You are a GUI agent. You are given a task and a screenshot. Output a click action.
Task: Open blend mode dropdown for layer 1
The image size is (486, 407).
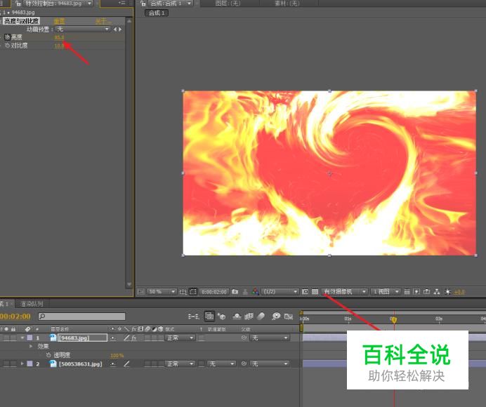180,338
